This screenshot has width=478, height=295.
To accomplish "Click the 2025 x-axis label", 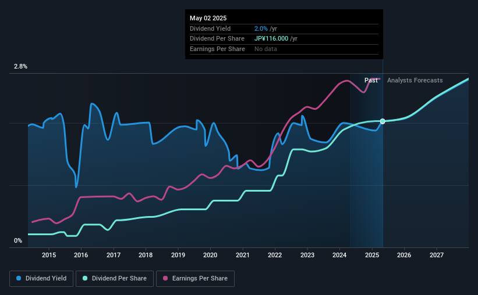I will [372, 255].
